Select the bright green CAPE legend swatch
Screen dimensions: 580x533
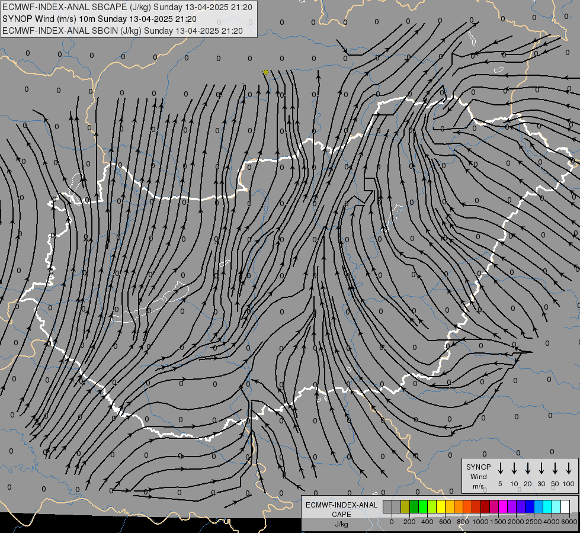coord(423,506)
